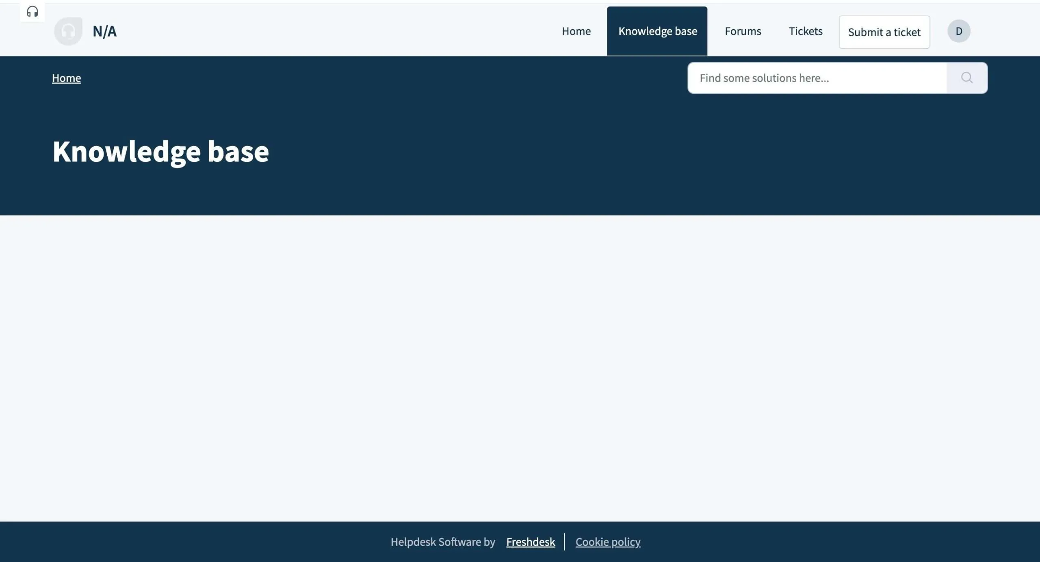This screenshot has width=1040, height=562.
Task: Open the D user avatar menu
Action: (959, 31)
